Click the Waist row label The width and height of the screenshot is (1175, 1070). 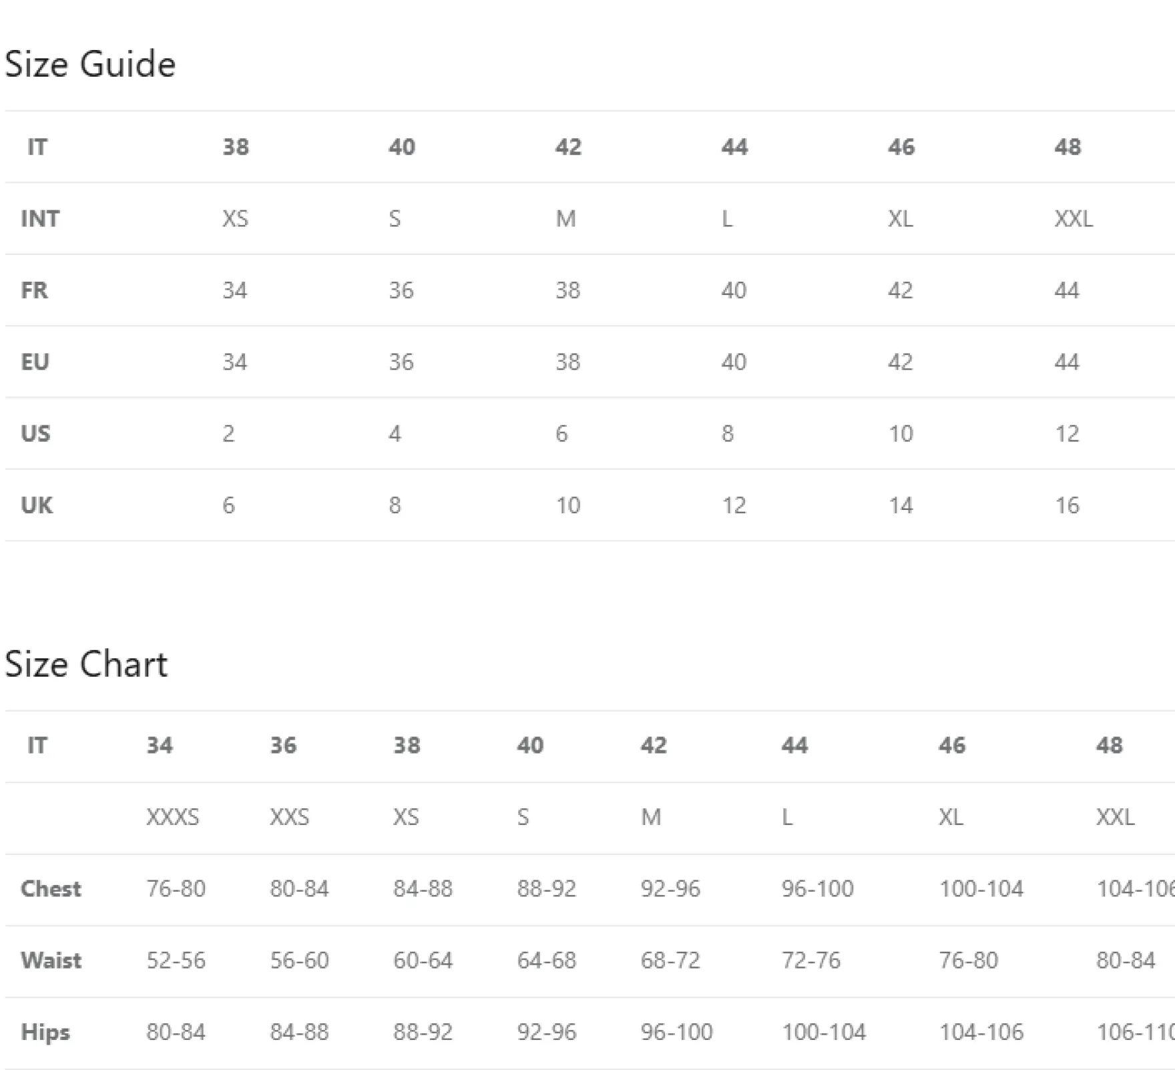pyautogui.click(x=51, y=961)
